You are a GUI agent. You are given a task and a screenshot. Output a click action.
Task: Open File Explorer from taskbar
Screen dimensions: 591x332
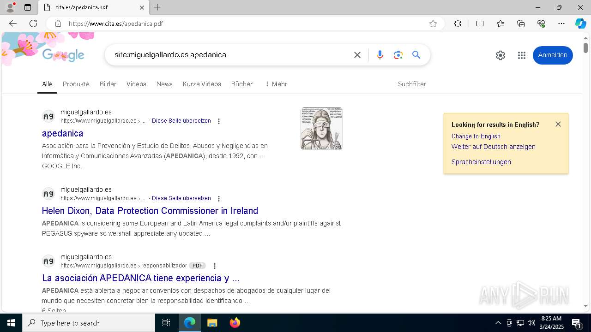[x=212, y=323]
